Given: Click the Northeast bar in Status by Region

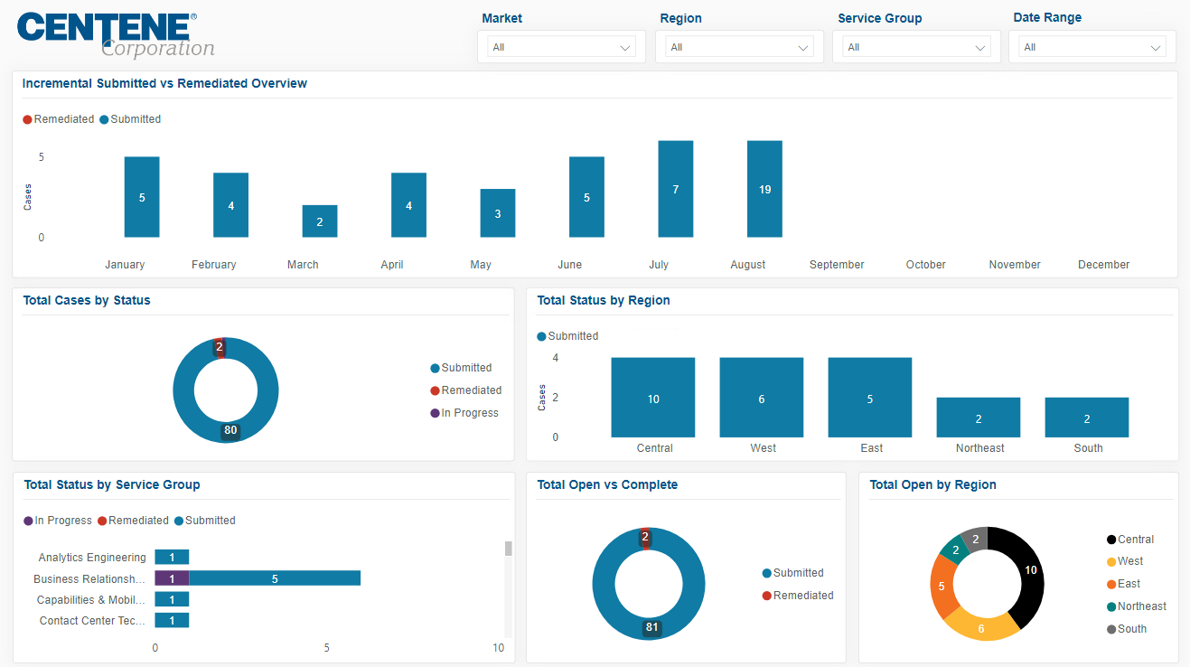Looking at the screenshot, I should (x=978, y=418).
